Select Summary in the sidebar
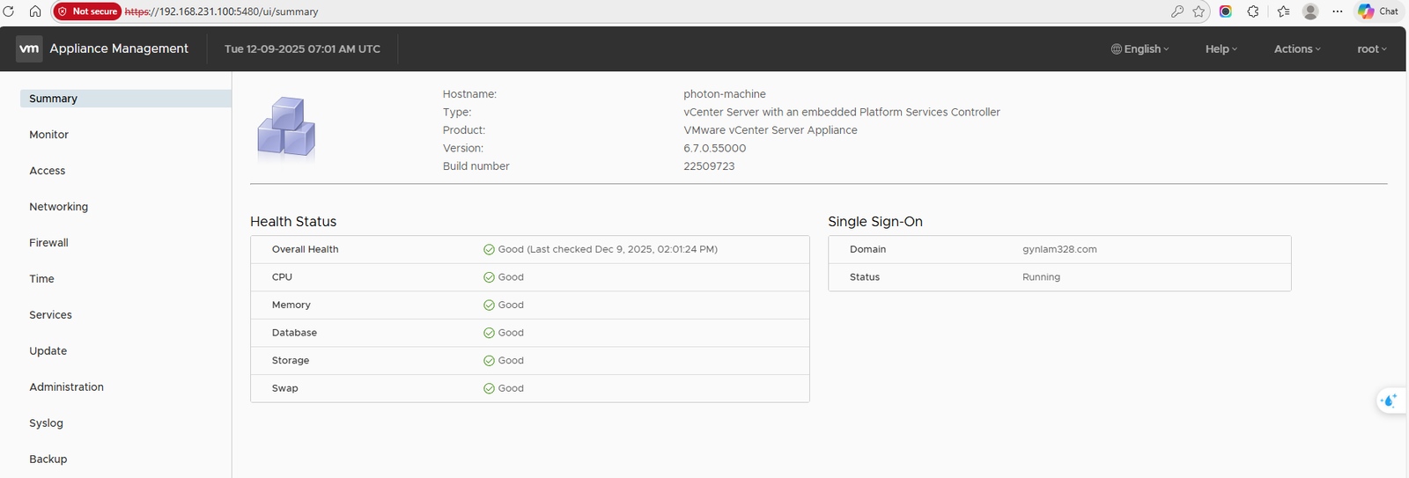This screenshot has width=1409, height=478. (x=125, y=99)
